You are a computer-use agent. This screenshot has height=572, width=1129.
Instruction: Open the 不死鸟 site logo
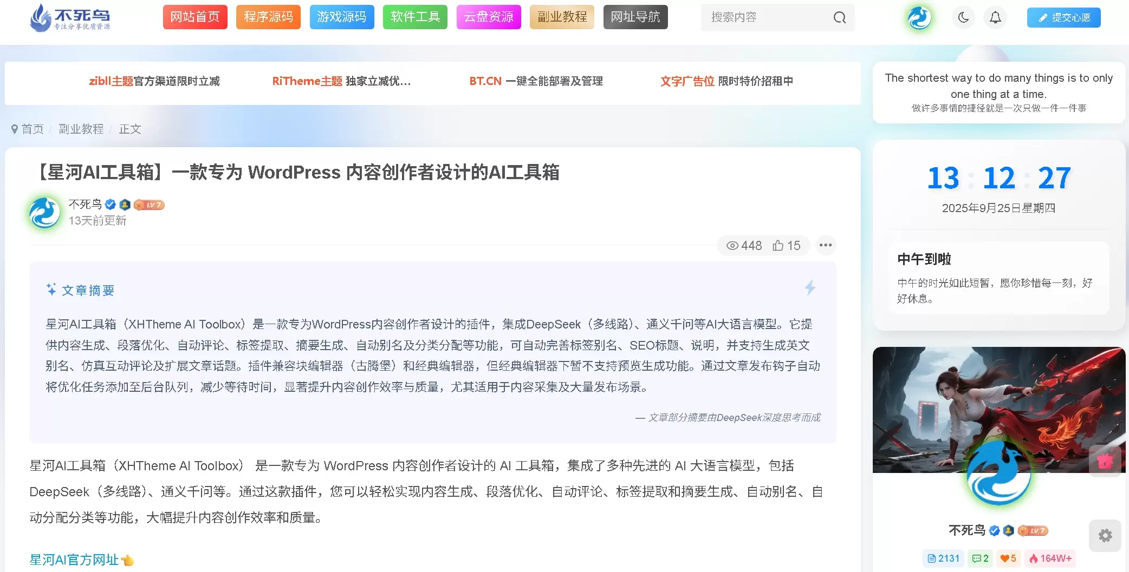click(x=70, y=17)
